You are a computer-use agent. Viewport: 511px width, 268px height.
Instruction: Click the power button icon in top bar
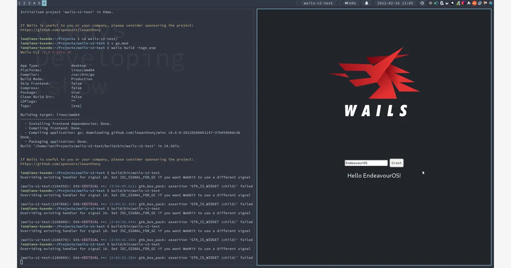(422, 3)
